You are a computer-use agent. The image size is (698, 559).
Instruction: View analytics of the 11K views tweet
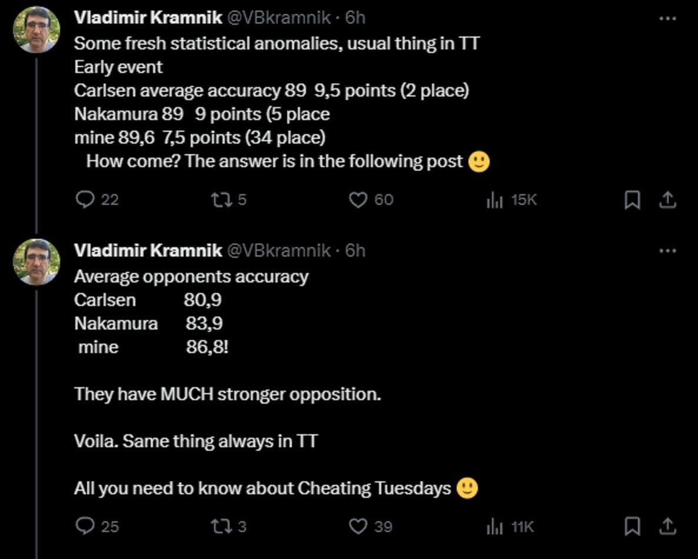point(495,527)
